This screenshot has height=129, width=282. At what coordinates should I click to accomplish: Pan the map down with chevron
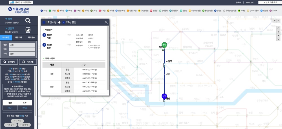(278, 39)
